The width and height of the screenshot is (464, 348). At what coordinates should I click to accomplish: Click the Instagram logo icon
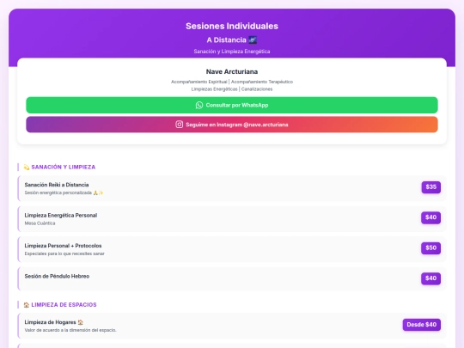[179, 125]
